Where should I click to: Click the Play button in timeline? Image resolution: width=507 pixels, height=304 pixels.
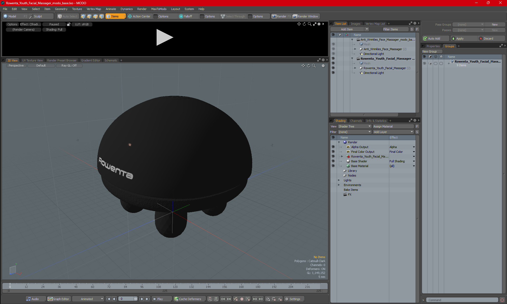pos(161,299)
